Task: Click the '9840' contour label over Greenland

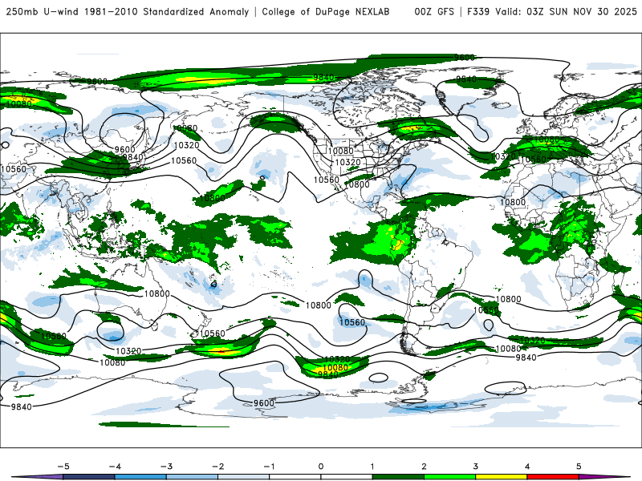Action: [466, 79]
